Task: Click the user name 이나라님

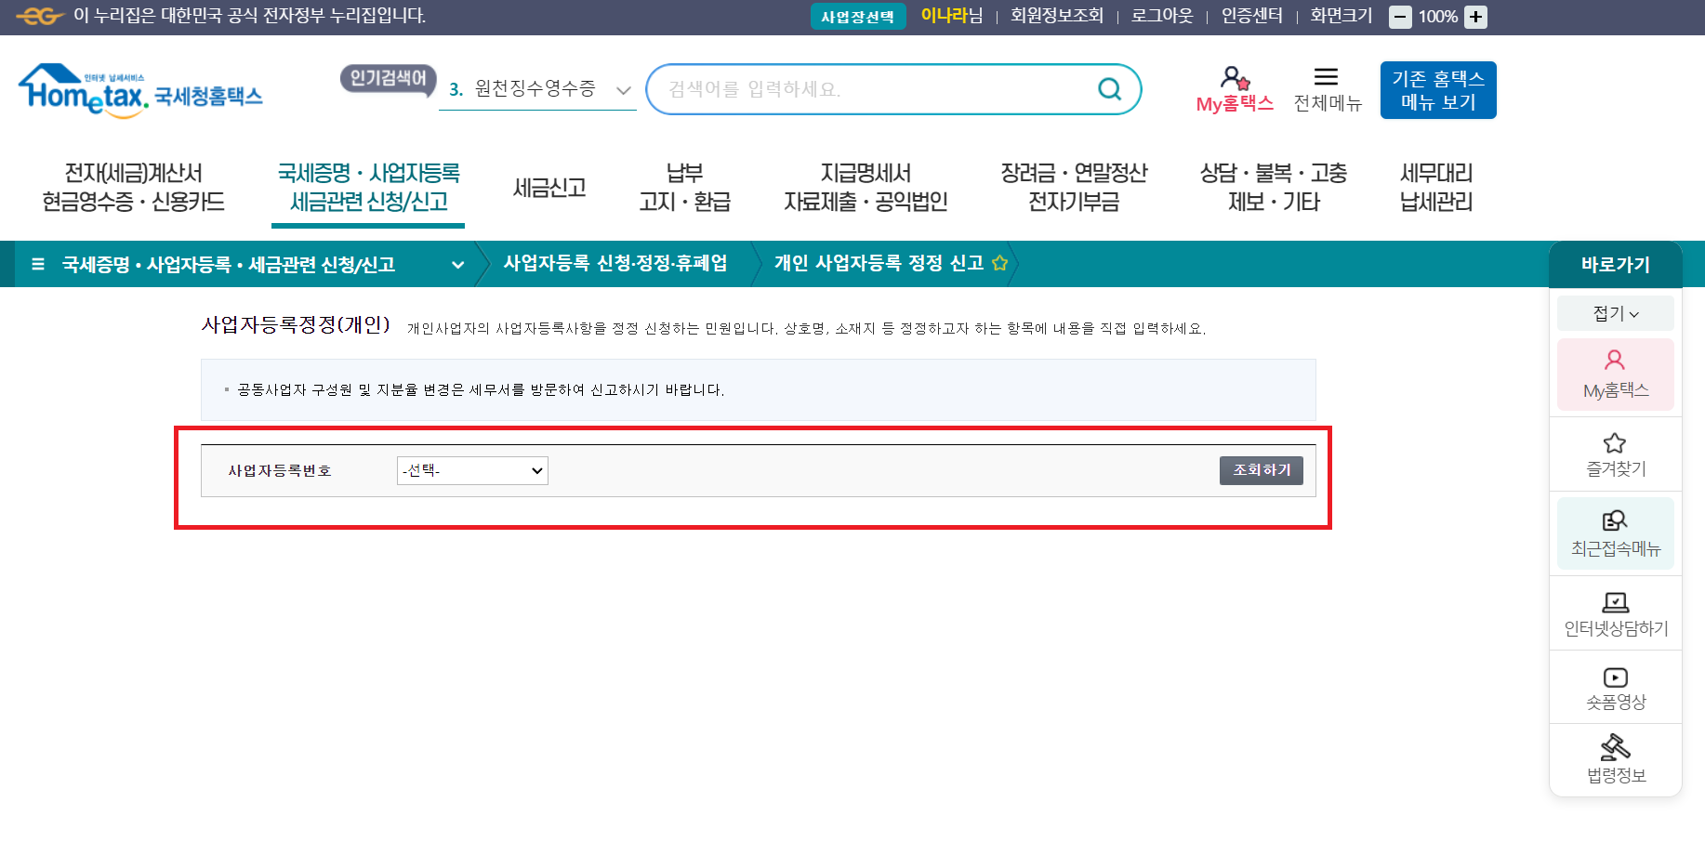Action: pyautogui.click(x=952, y=16)
